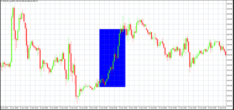This screenshot has height=110, width=234.
Task: Click the 14 Jun 09:00 time axis label
Action: coord(113,108)
